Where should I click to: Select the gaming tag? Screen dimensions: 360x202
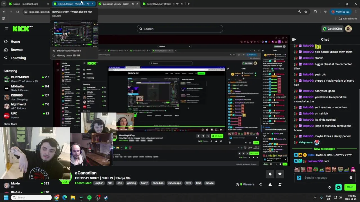click(x=131, y=183)
